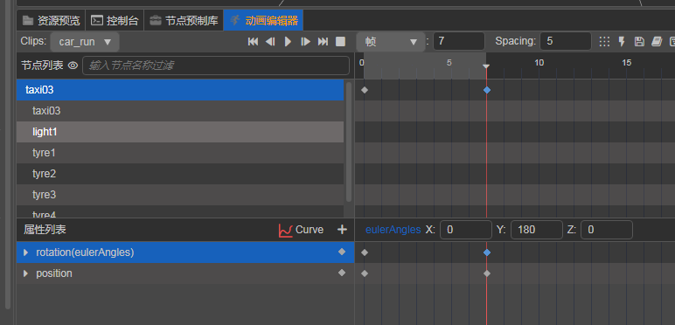675x325 pixels.
Task: Select the light1 node
Action: [180, 132]
